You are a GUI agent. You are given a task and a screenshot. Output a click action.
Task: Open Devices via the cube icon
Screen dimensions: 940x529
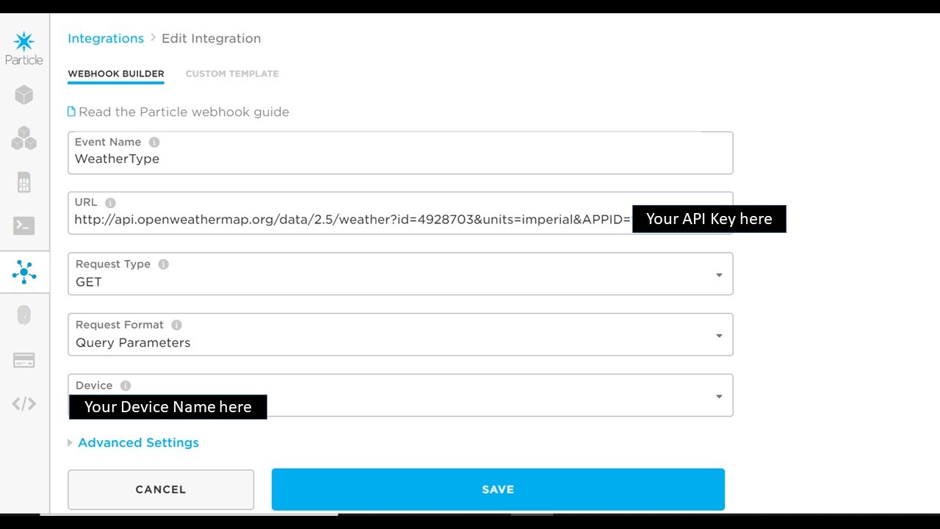(24, 95)
